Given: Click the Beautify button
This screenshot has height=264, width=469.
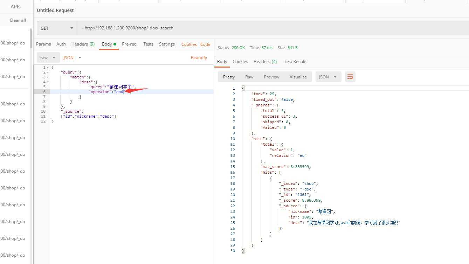Looking at the screenshot, I should click(199, 58).
